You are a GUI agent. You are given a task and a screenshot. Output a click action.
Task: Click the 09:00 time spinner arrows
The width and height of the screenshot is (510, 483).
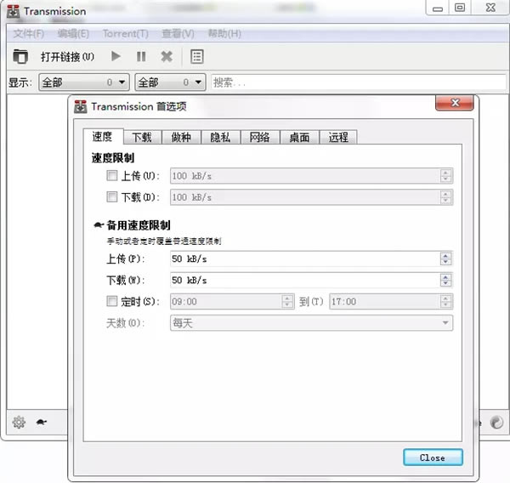[x=287, y=301]
